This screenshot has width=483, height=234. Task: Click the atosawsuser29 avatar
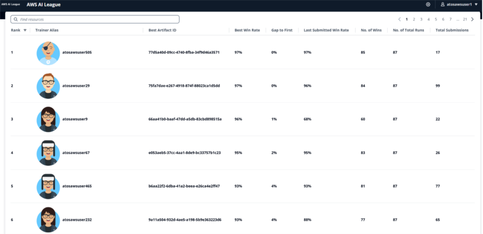pos(48,86)
